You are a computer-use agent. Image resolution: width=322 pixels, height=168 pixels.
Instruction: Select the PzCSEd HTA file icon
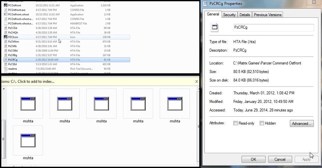tap(6, 64)
